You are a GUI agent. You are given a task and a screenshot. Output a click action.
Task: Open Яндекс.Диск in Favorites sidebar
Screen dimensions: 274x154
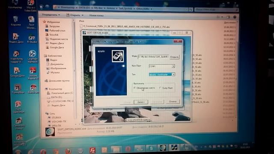coord(55,43)
